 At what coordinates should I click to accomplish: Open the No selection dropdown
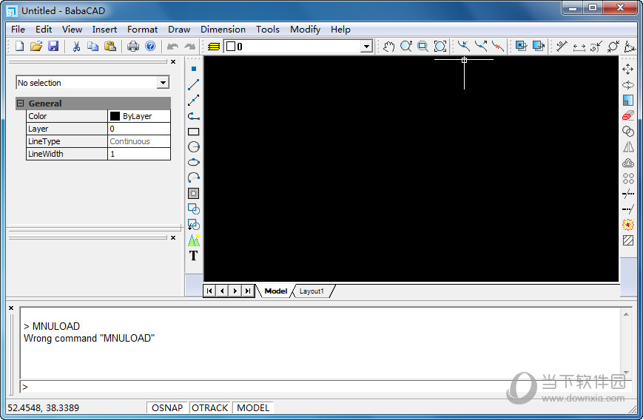[92, 83]
